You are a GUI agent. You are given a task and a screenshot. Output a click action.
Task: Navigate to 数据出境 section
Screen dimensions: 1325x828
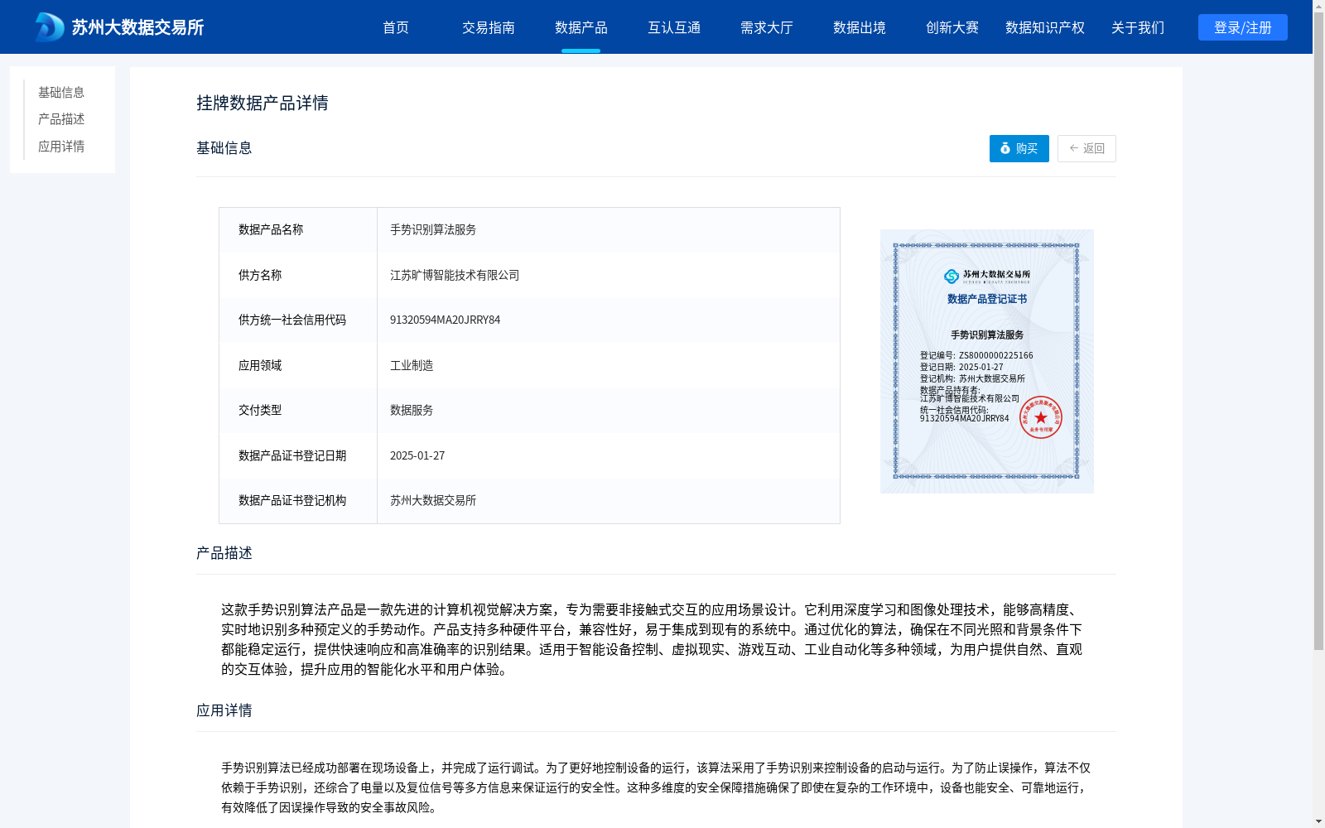point(860,27)
